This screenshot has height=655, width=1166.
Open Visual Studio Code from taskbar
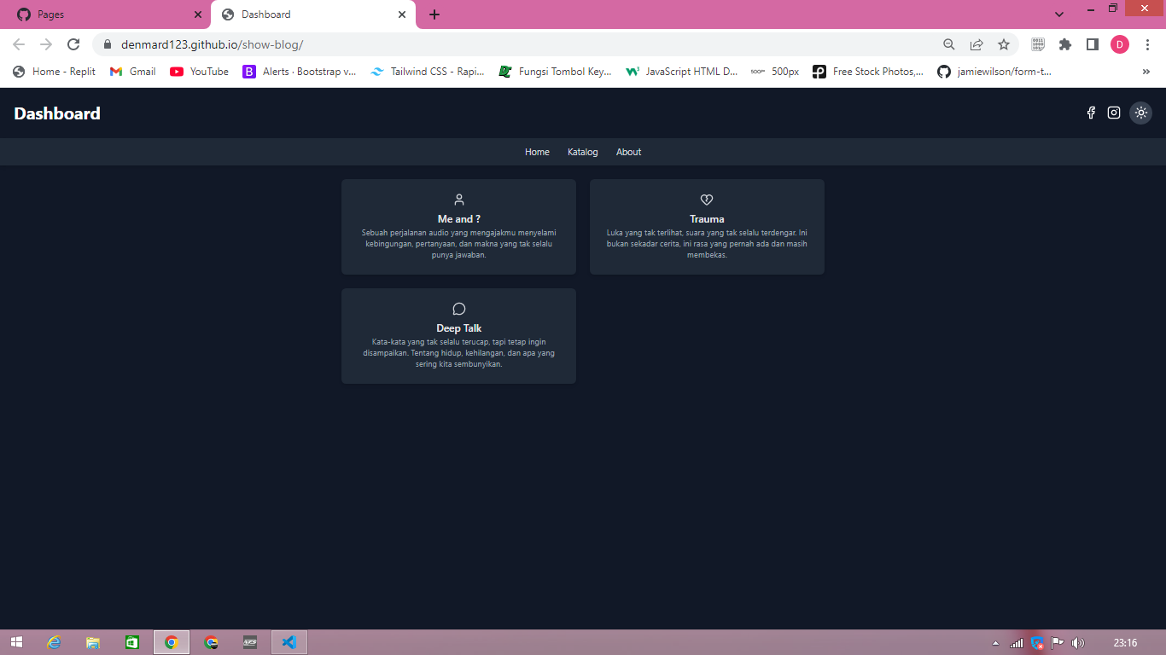(289, 642)
